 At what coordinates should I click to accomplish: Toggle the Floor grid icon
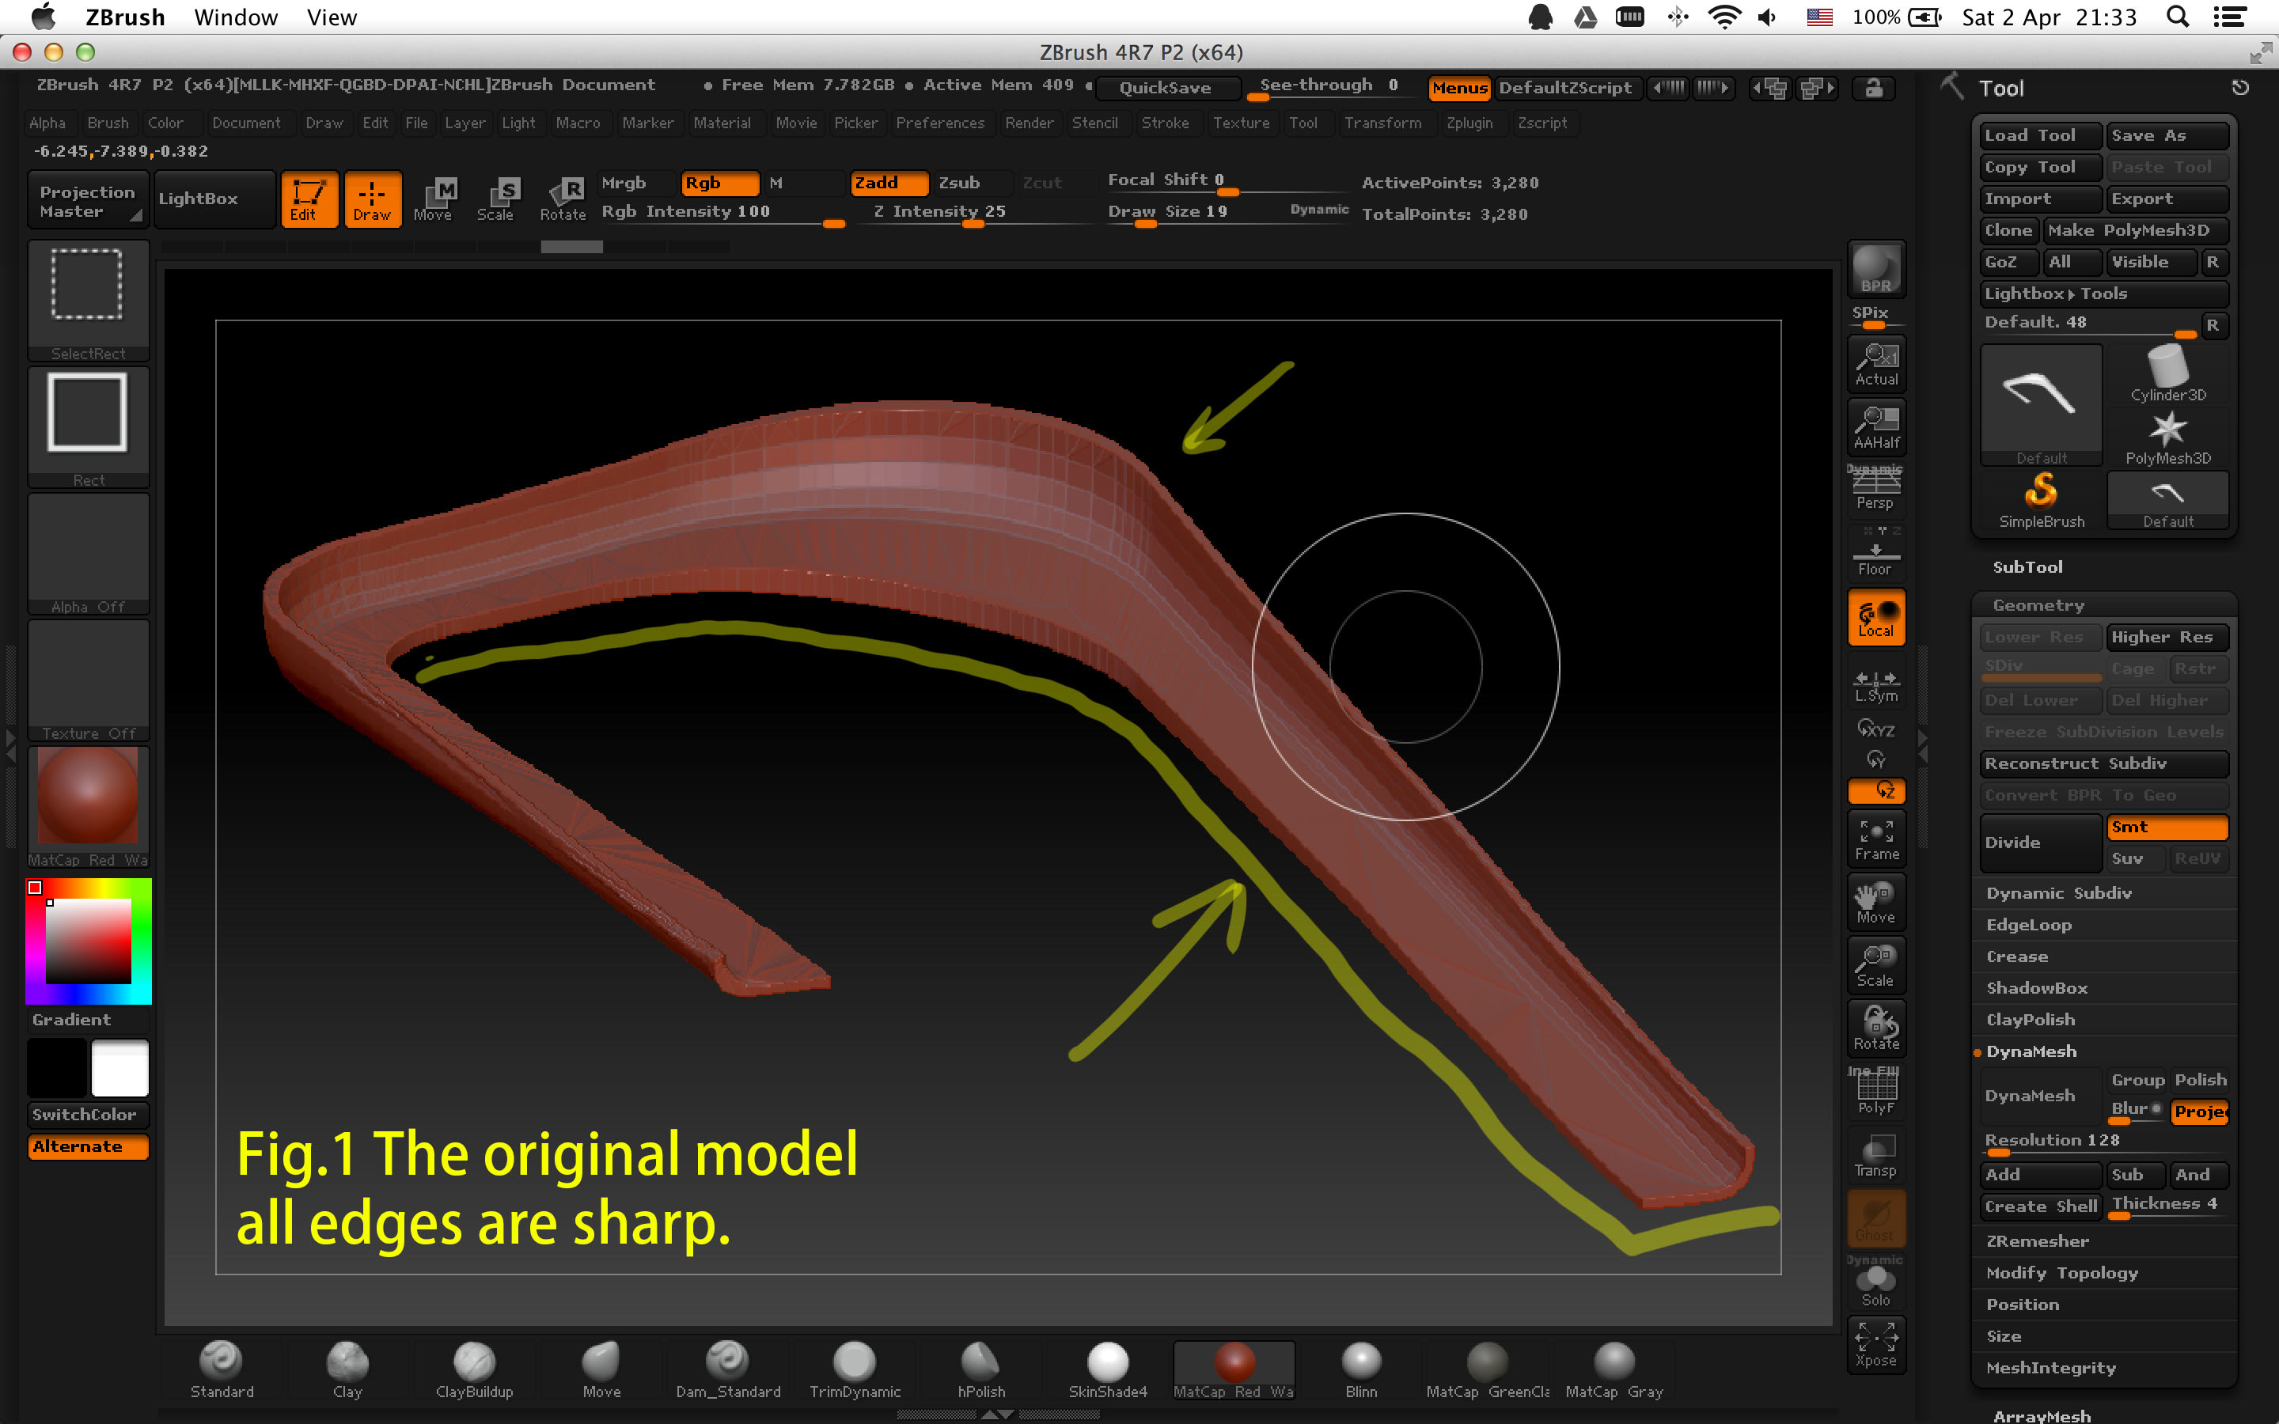pos(1876,553)
